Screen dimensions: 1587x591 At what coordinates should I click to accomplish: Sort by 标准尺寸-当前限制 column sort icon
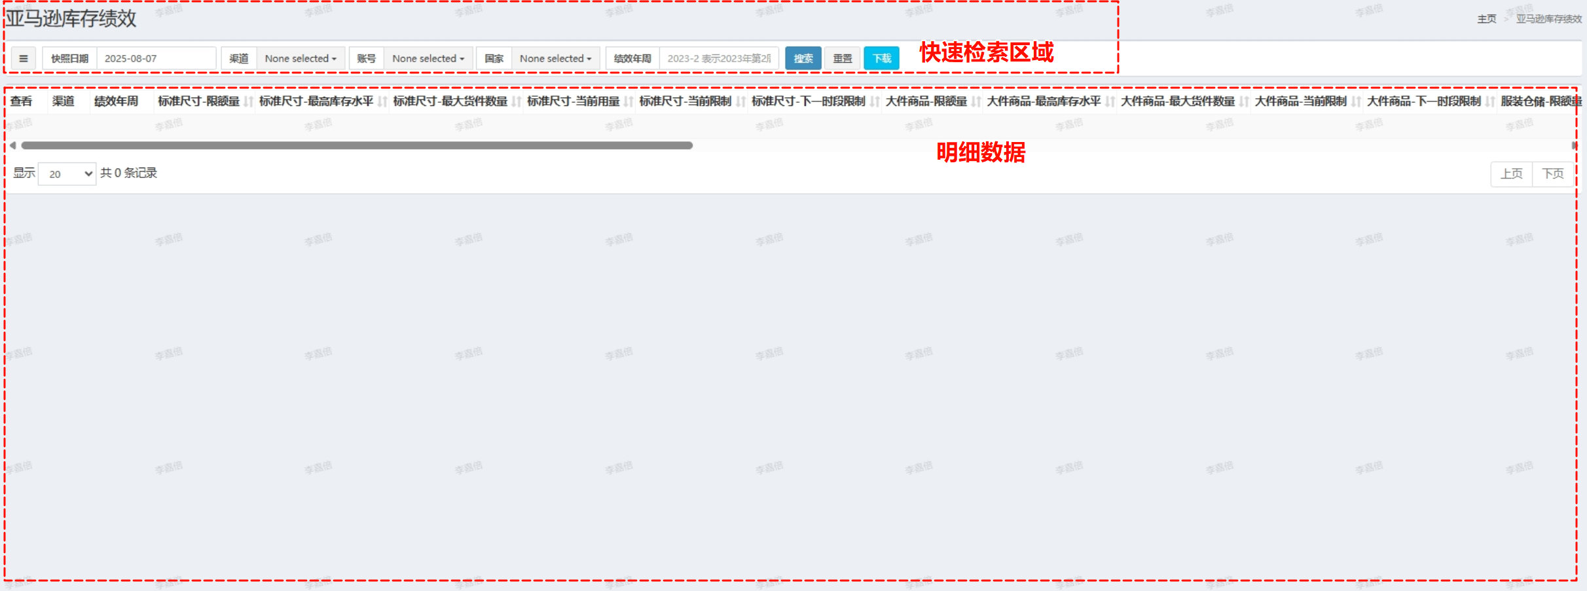(x=740, y=101)
